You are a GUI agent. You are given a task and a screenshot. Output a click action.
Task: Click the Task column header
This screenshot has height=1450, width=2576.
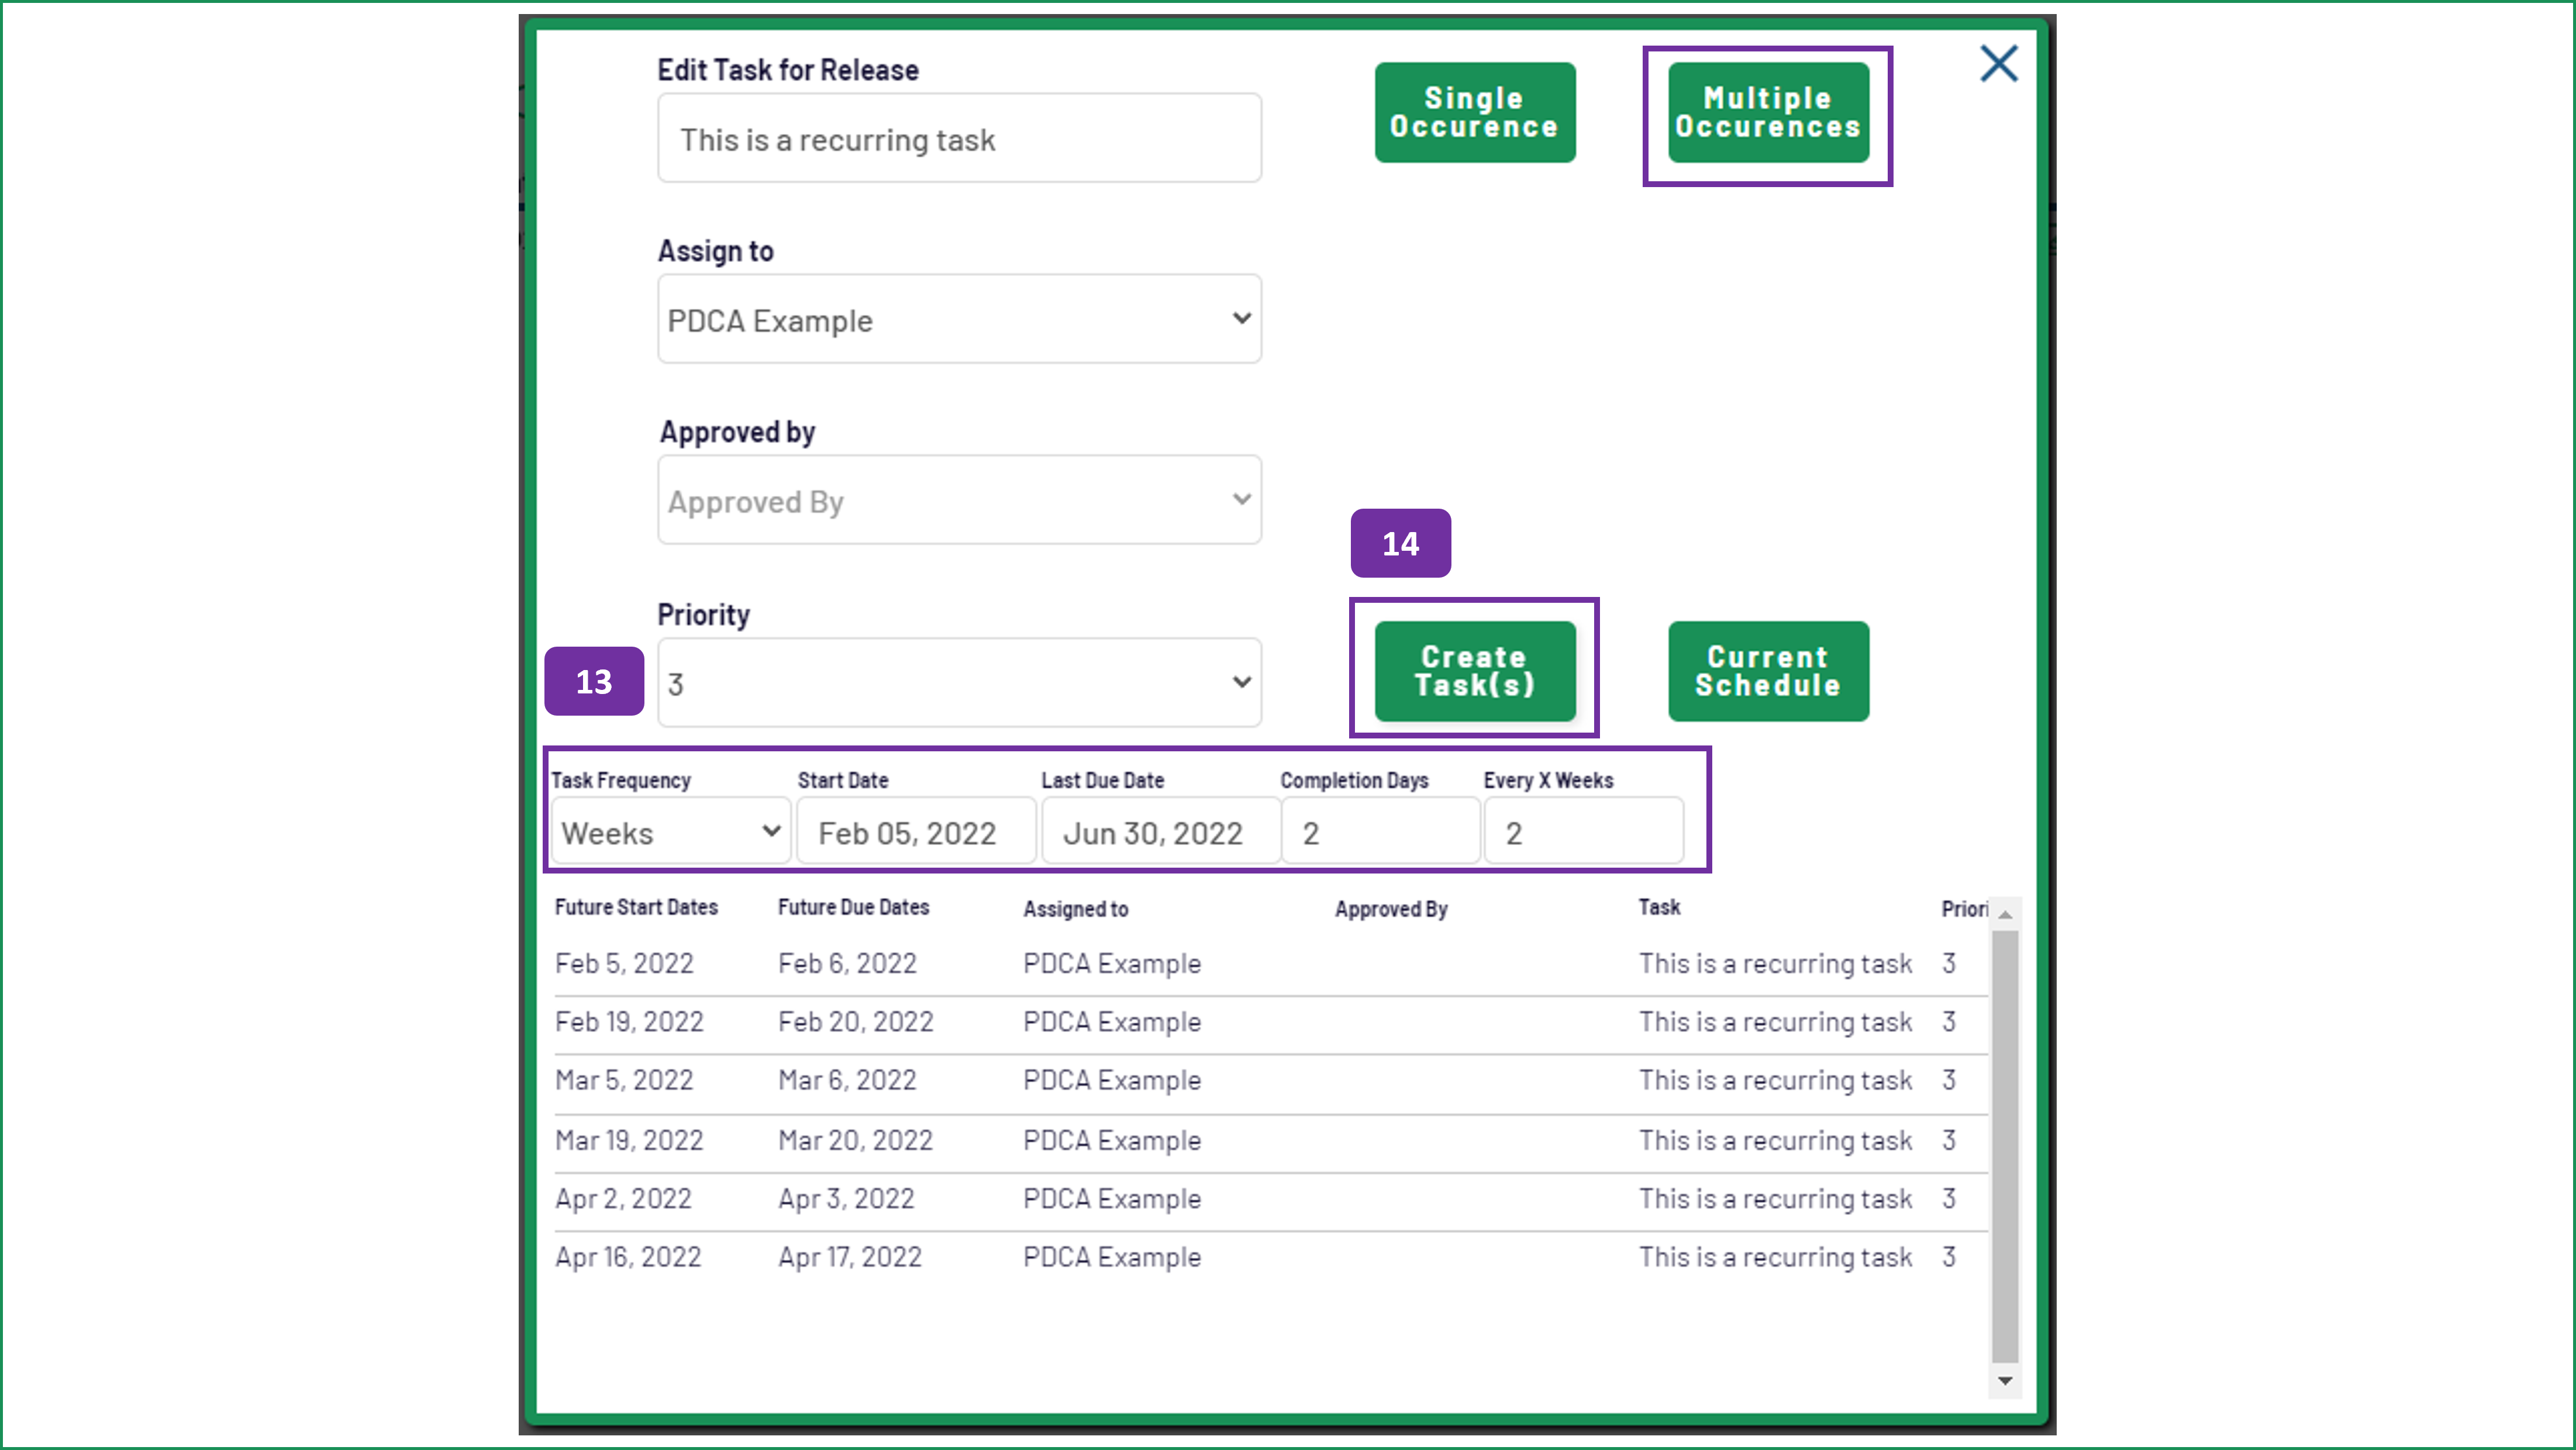(1659, 907)
